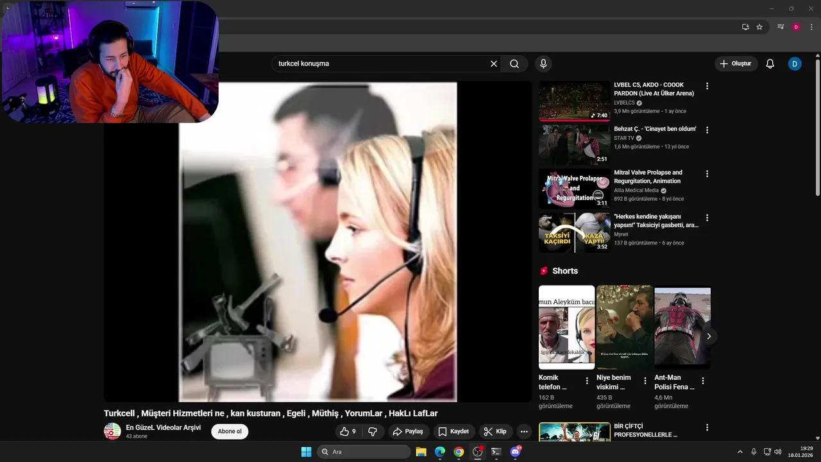
Task: Open options for Niye benim viskimi short
Action: (x=645, y=381)
